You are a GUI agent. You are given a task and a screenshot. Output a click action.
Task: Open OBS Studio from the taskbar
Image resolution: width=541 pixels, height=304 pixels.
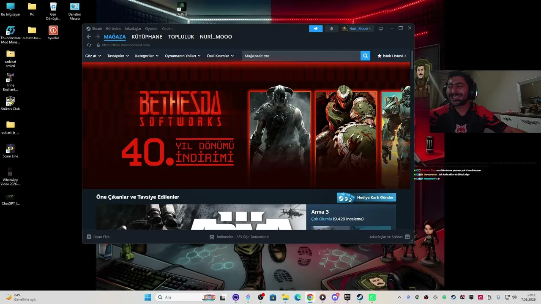260,297
